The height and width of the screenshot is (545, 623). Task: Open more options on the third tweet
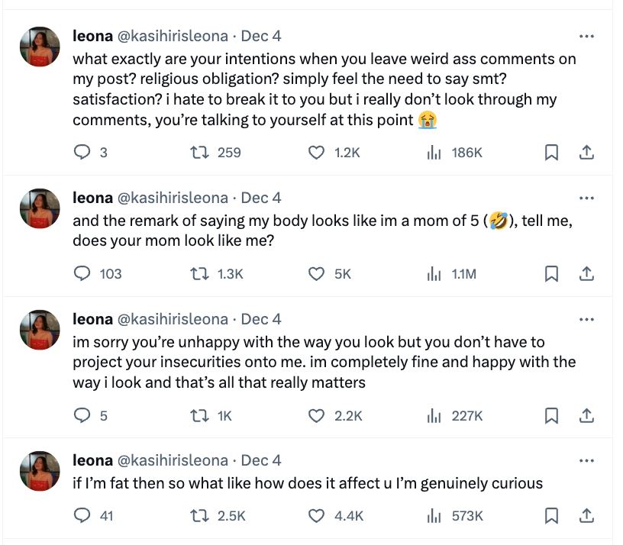[588, 318]
